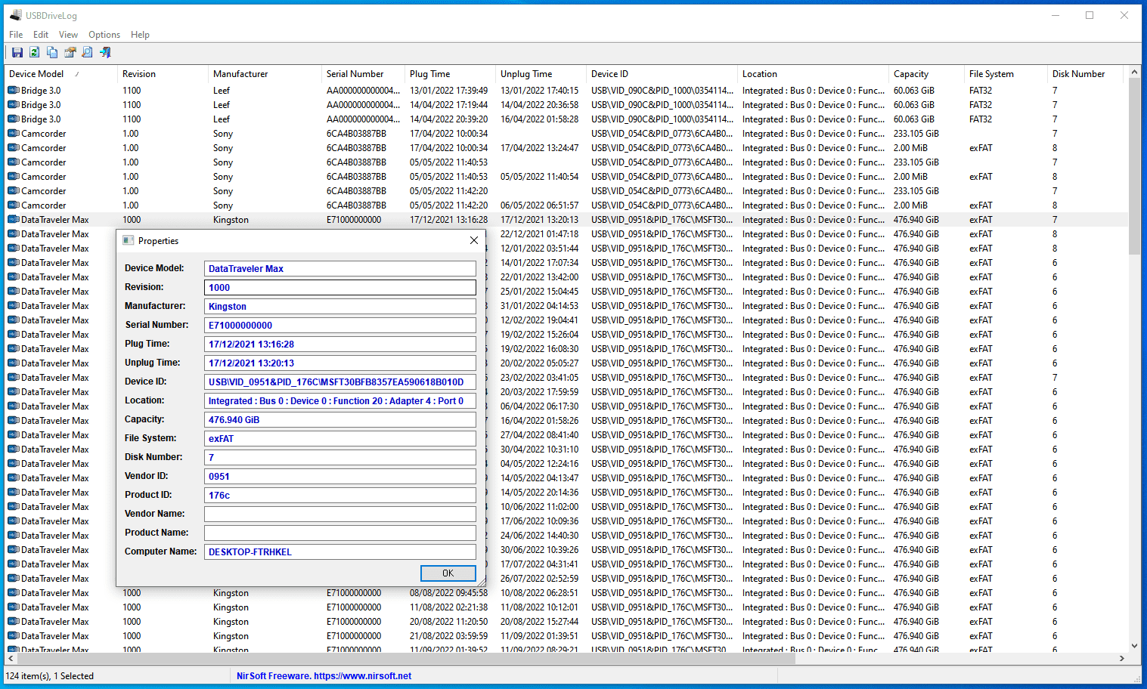This screenshot has height=689, width=1147.
Task: Click the Properties toolbar icon
Action: pyautogui.click(x=70, y=52)
